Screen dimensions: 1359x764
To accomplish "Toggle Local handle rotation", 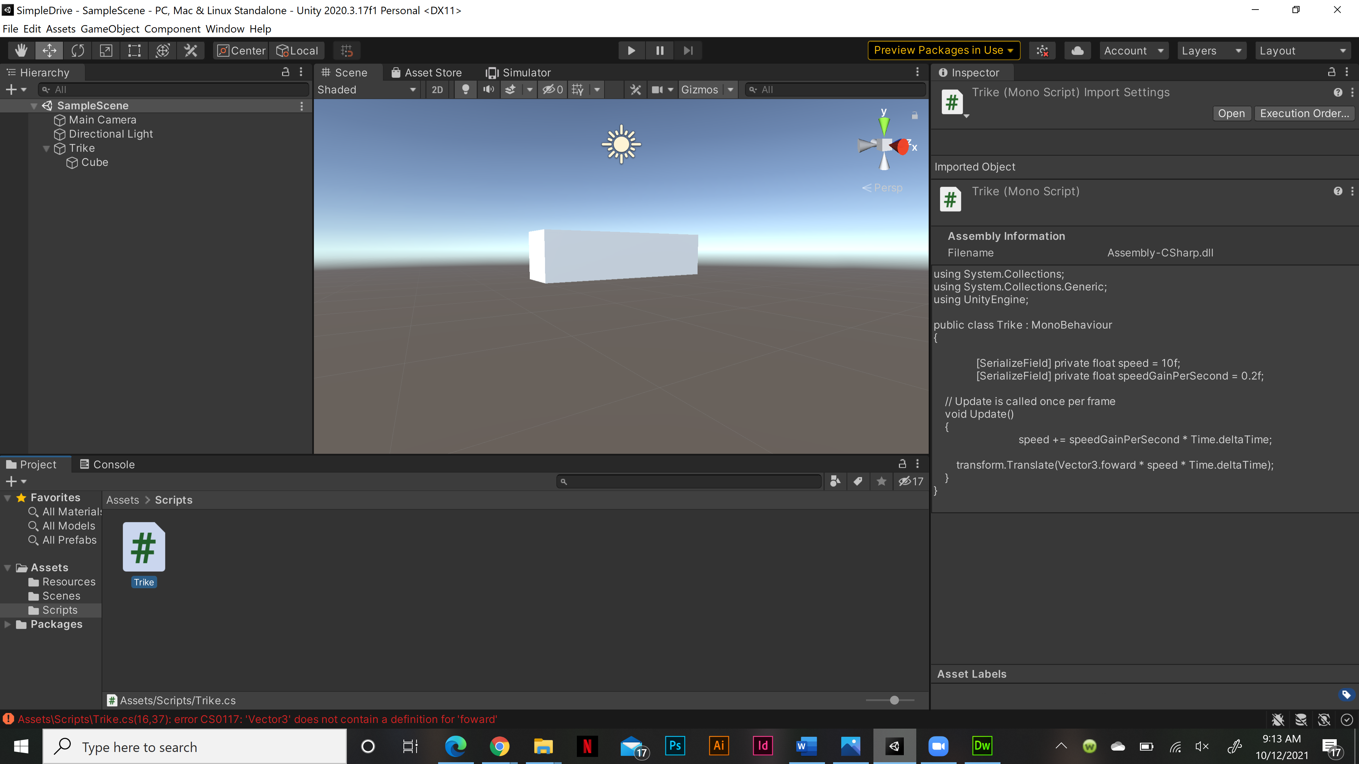I will (x=298, y=51).
